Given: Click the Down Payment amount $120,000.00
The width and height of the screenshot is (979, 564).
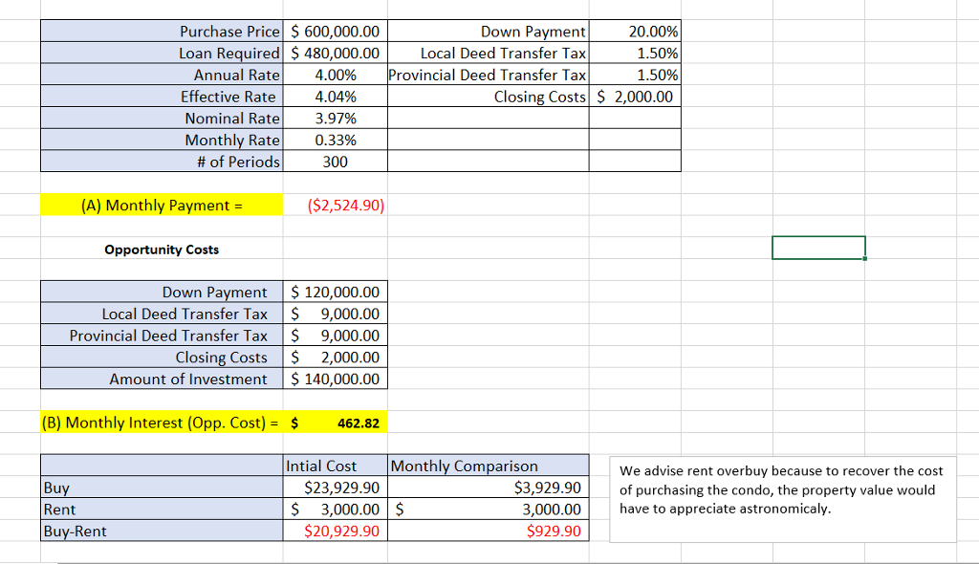Looking at the screenshot, I should click(335, 292).
